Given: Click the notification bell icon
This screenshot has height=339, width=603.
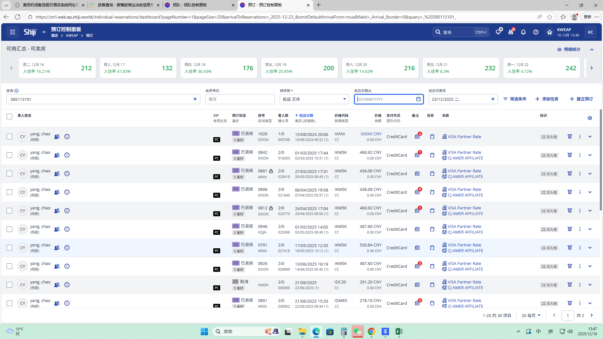Looking at the screenshot, I should tap(523, 32).
